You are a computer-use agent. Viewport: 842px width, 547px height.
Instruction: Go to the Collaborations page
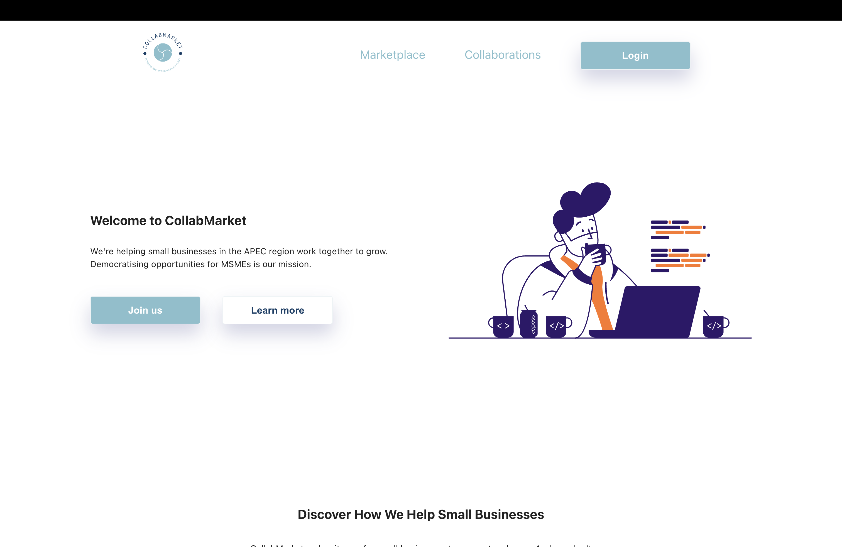click(502, 55)
